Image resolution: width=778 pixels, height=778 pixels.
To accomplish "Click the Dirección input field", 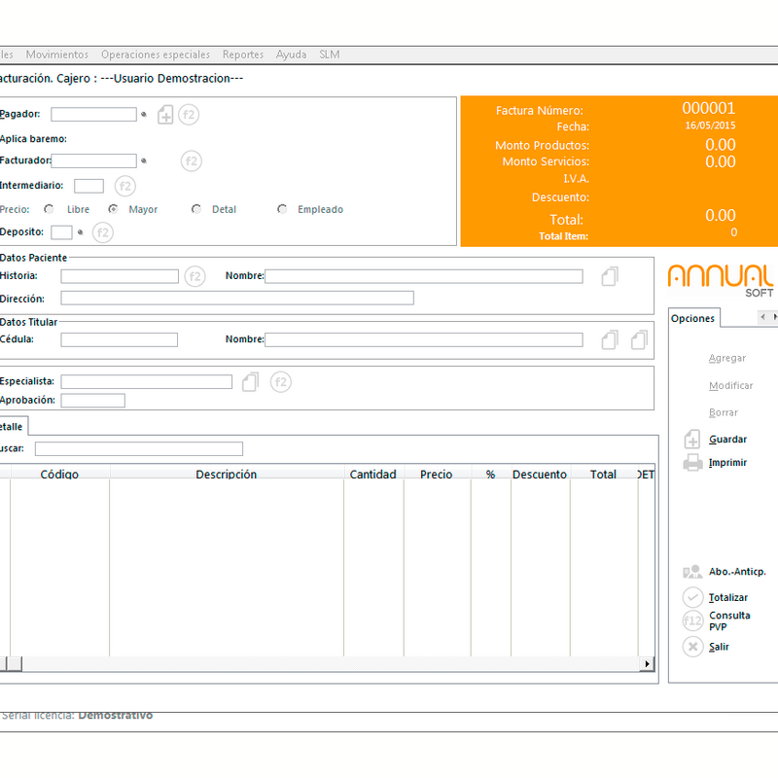I will click(237, 298).
